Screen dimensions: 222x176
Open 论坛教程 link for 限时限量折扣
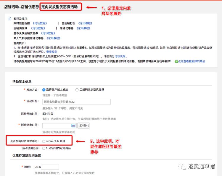(x=40, y=23)
